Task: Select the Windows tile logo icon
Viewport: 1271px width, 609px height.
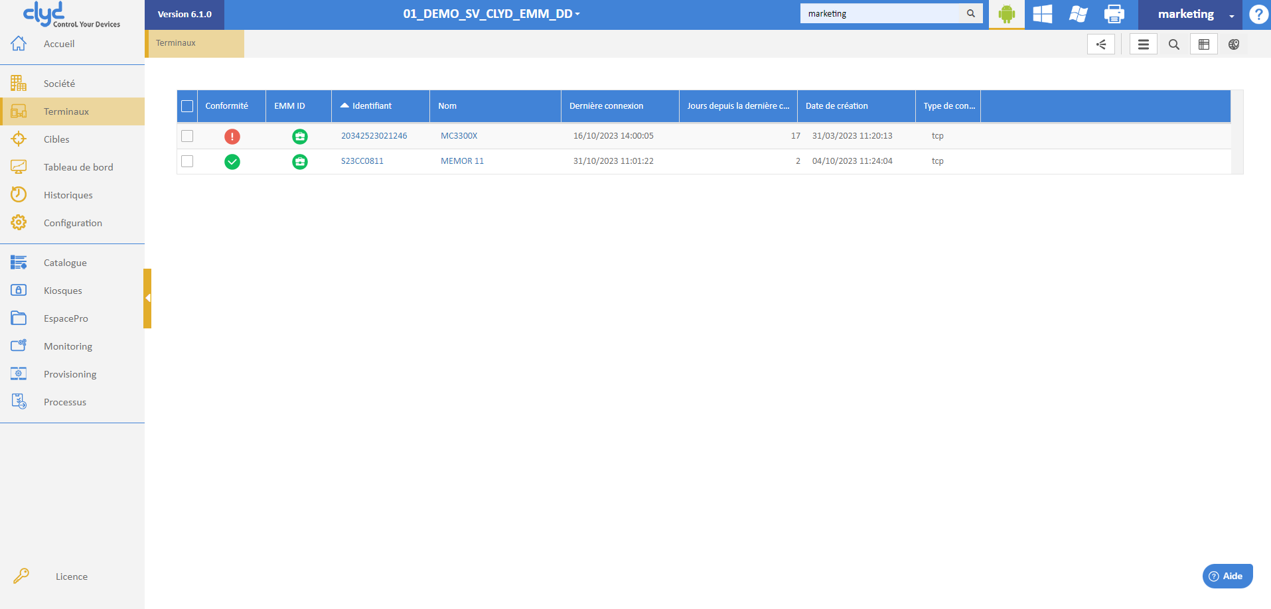Action: pyautogui.click(x=1043, y=14)
